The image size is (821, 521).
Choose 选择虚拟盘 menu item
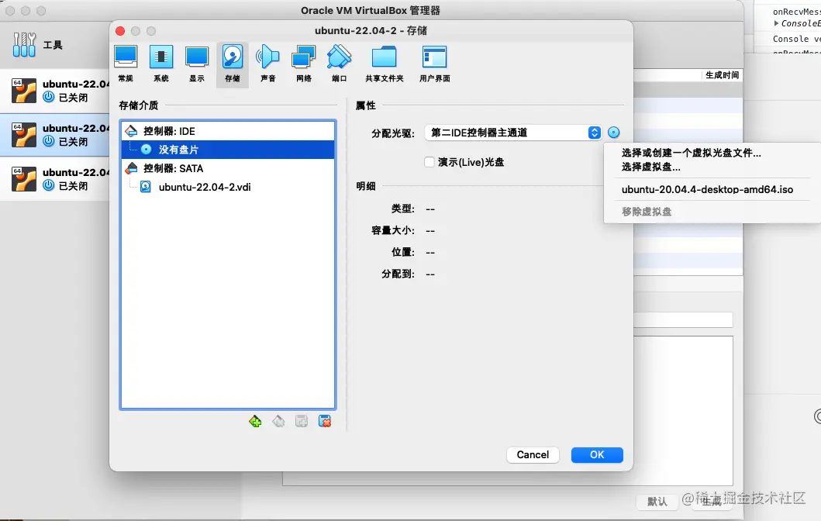[x=651, y=167]
